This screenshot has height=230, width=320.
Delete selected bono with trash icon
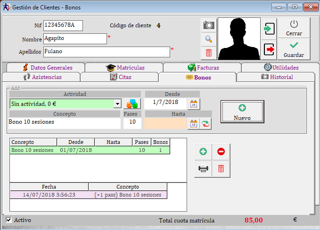[x=221, y=169]
